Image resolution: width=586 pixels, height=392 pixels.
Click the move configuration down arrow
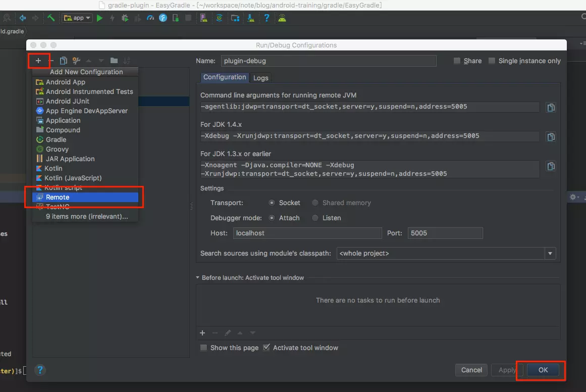coord(101,61)
